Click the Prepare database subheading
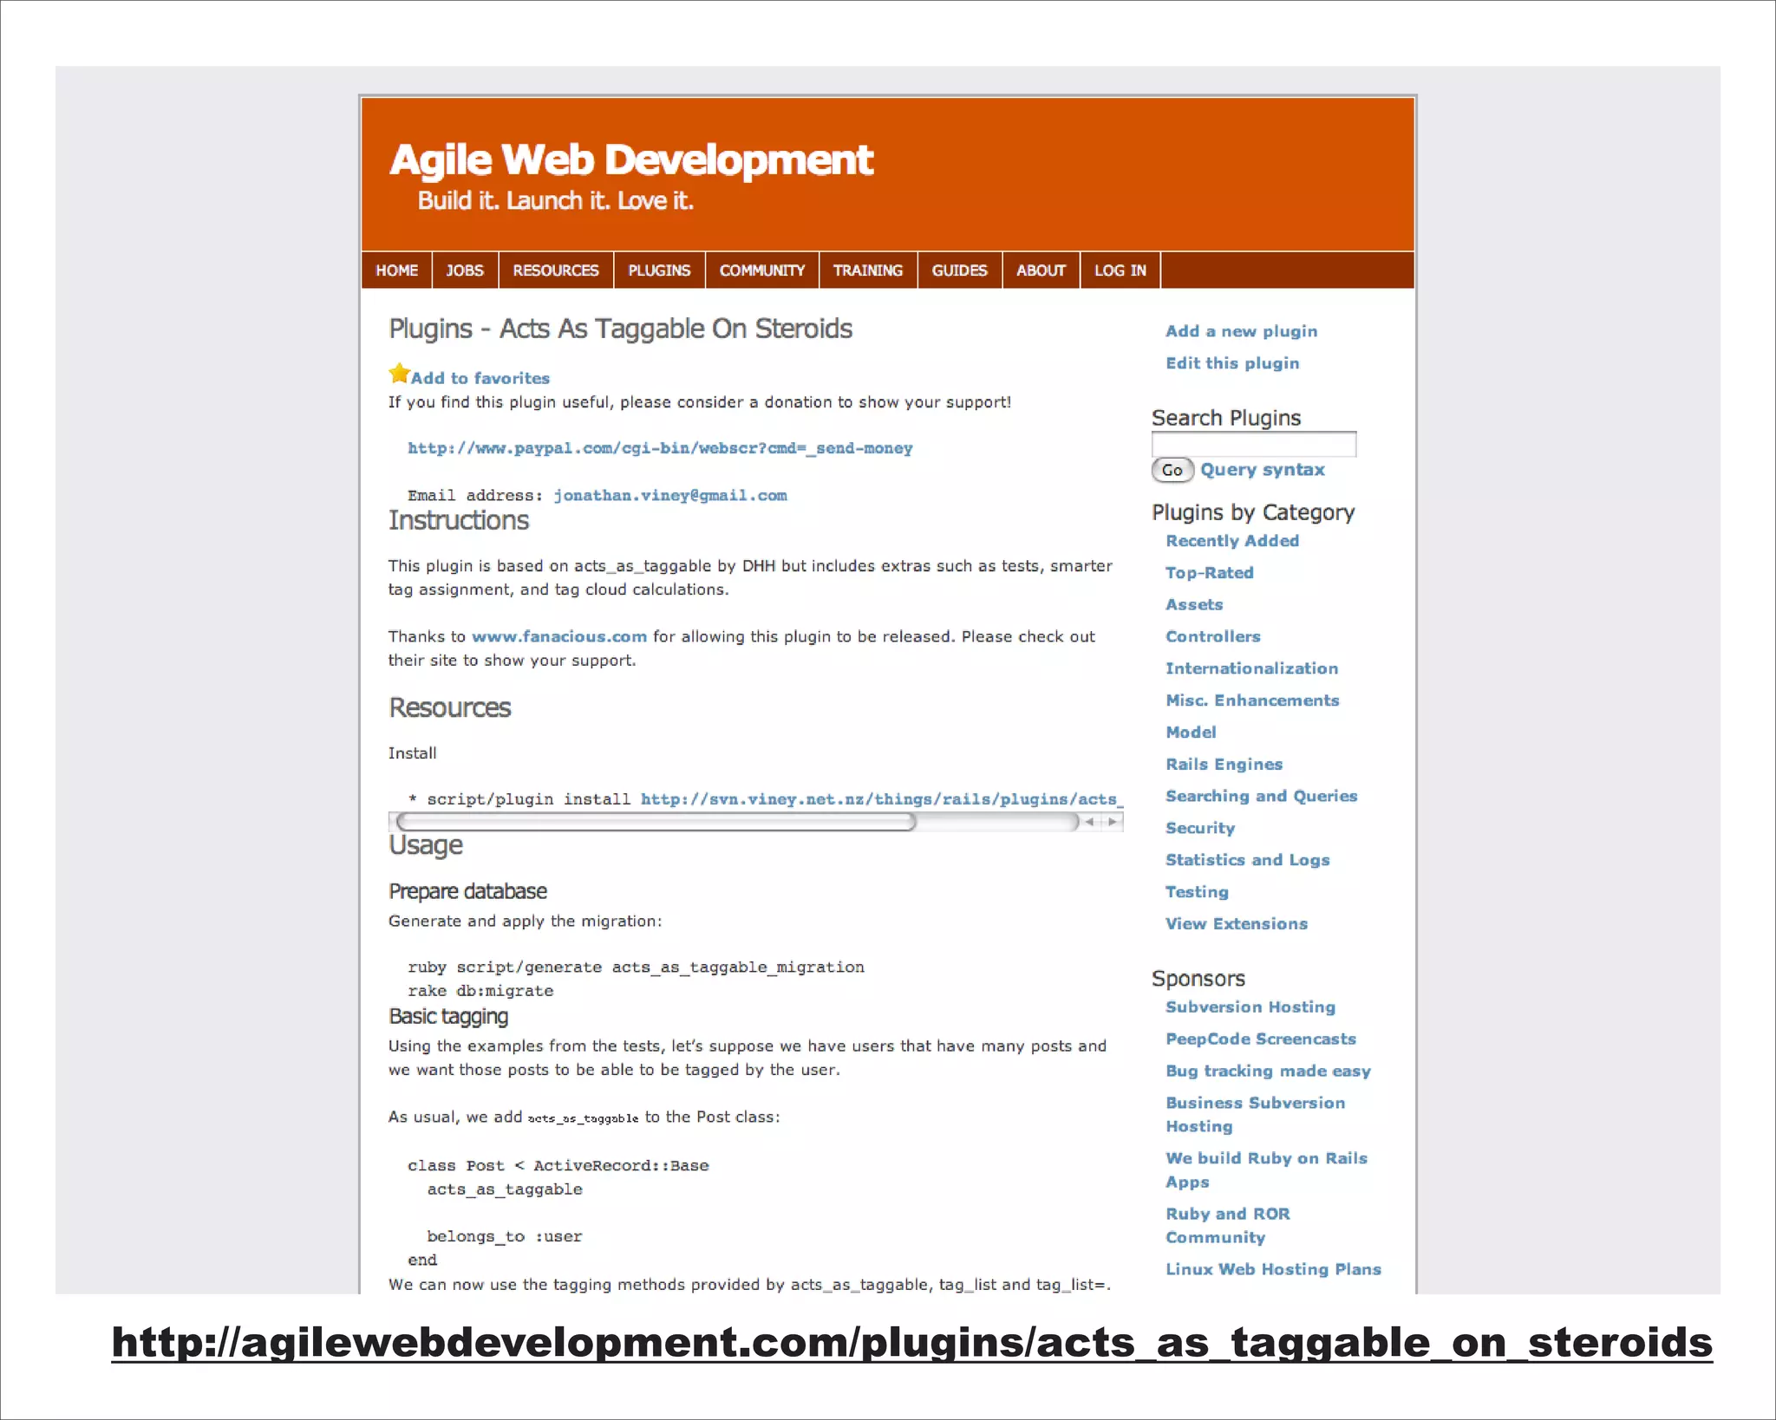The image size is (1776, 1420). (x=467, y=891)
